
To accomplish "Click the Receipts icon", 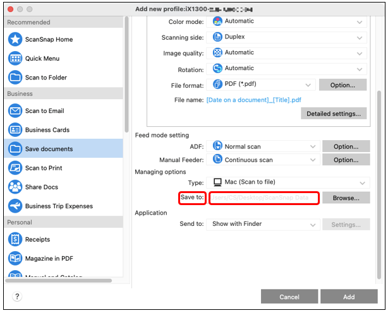I will (x=15, y=239).
